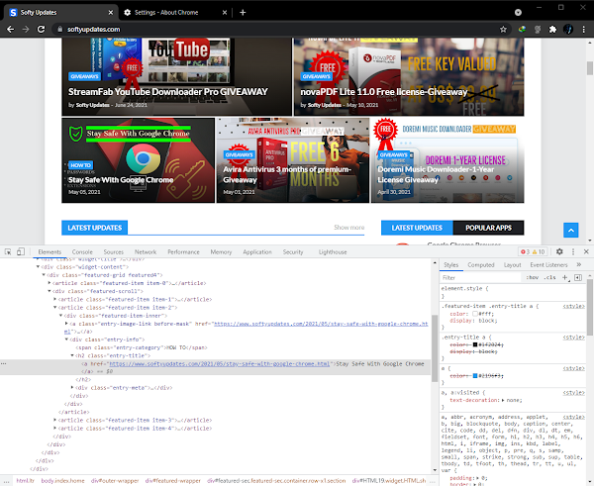Screen dimensions: 594x486
Task: Click the blue #2196f3 color swatch
Action: [475, 376]
